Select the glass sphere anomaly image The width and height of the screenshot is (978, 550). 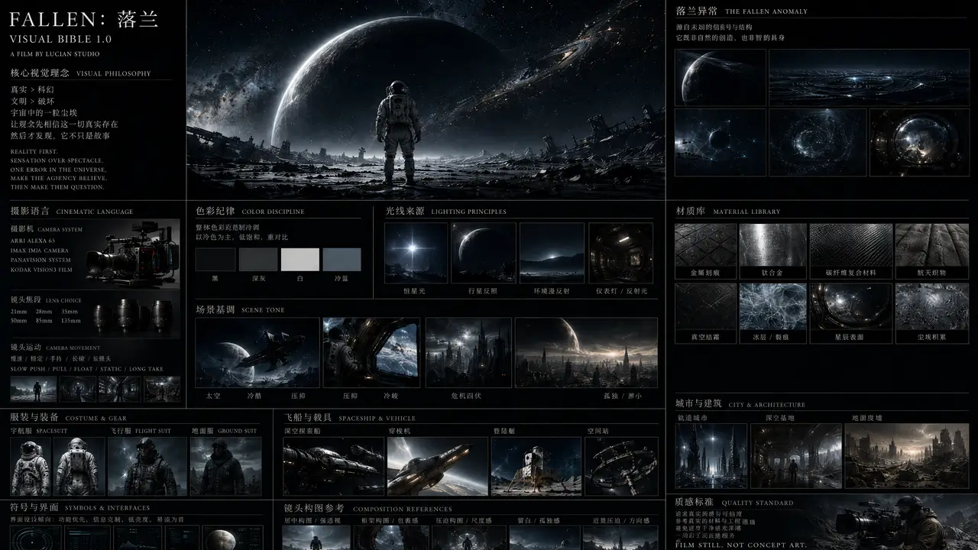(919, 142)
